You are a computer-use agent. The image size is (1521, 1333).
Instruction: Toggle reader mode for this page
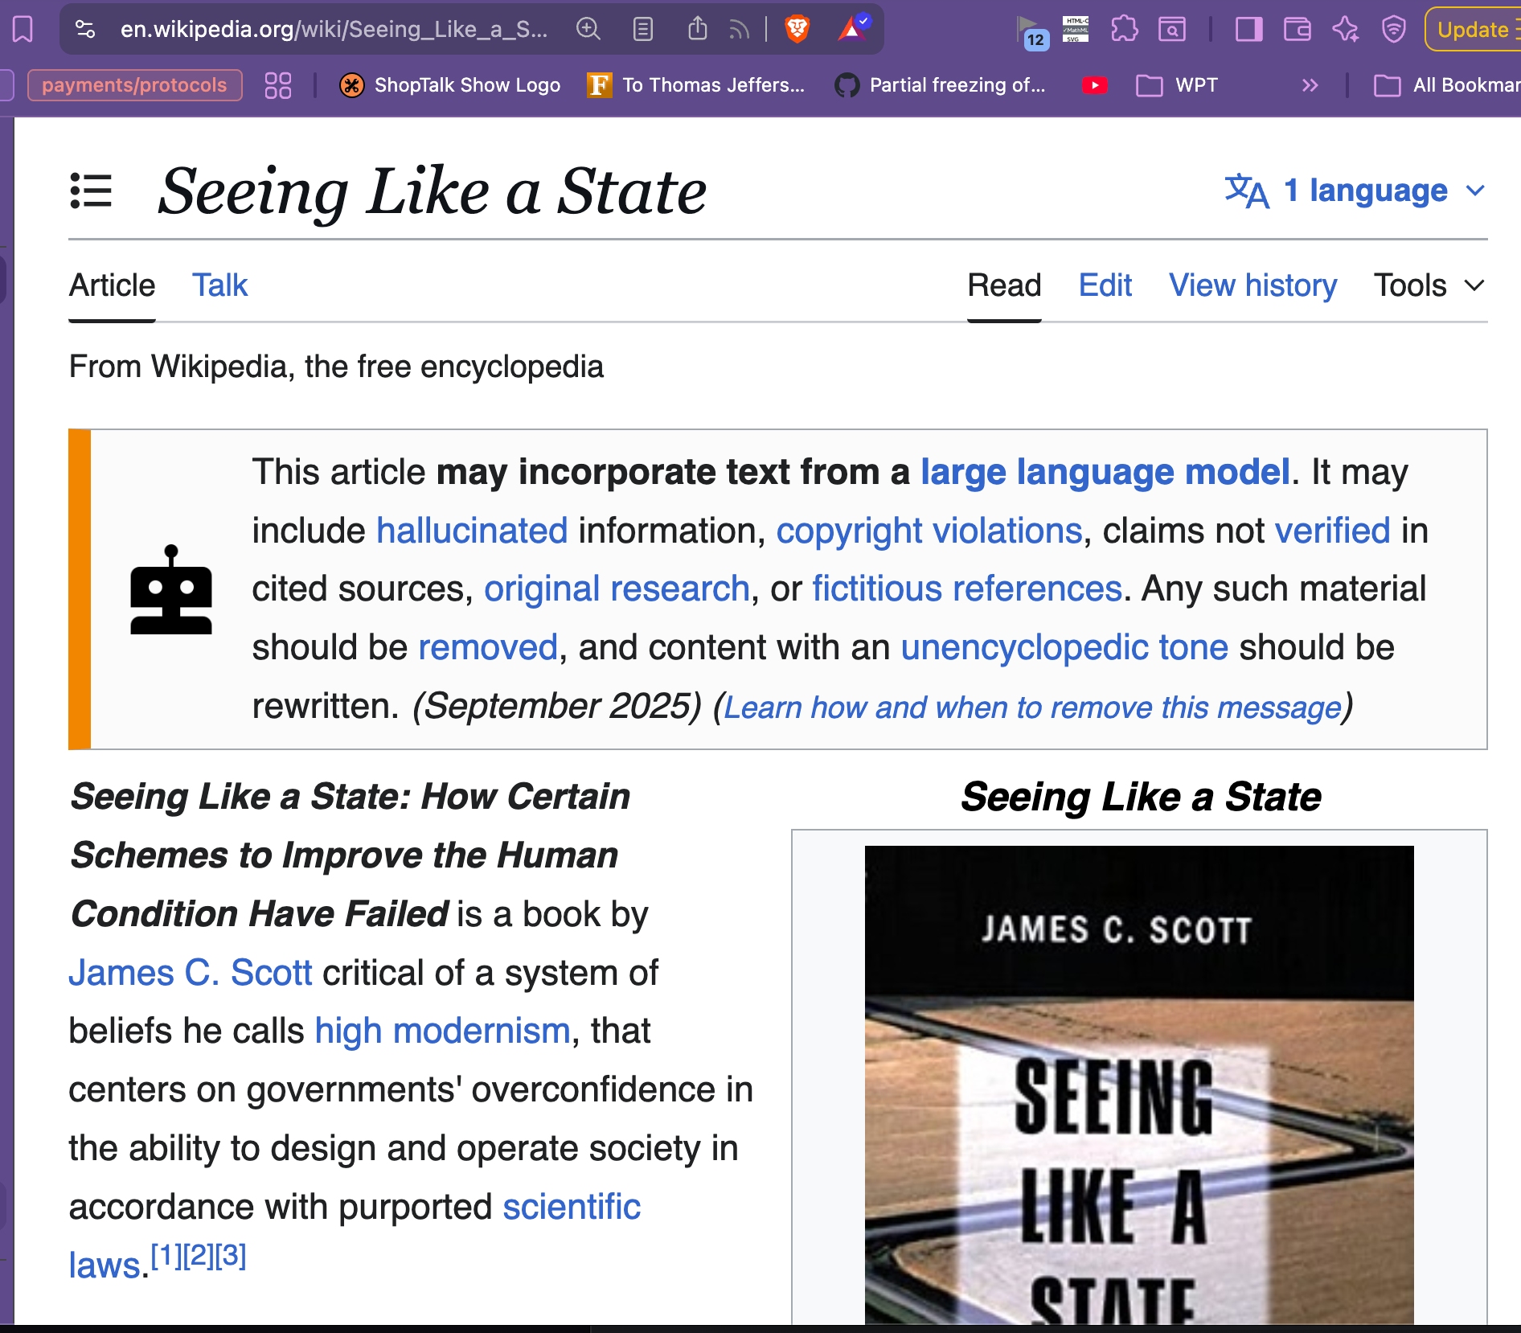click(643, 30)
